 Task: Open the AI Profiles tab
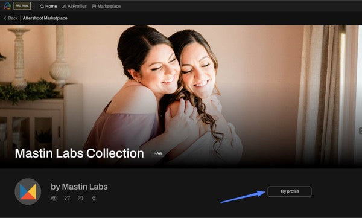74,6
